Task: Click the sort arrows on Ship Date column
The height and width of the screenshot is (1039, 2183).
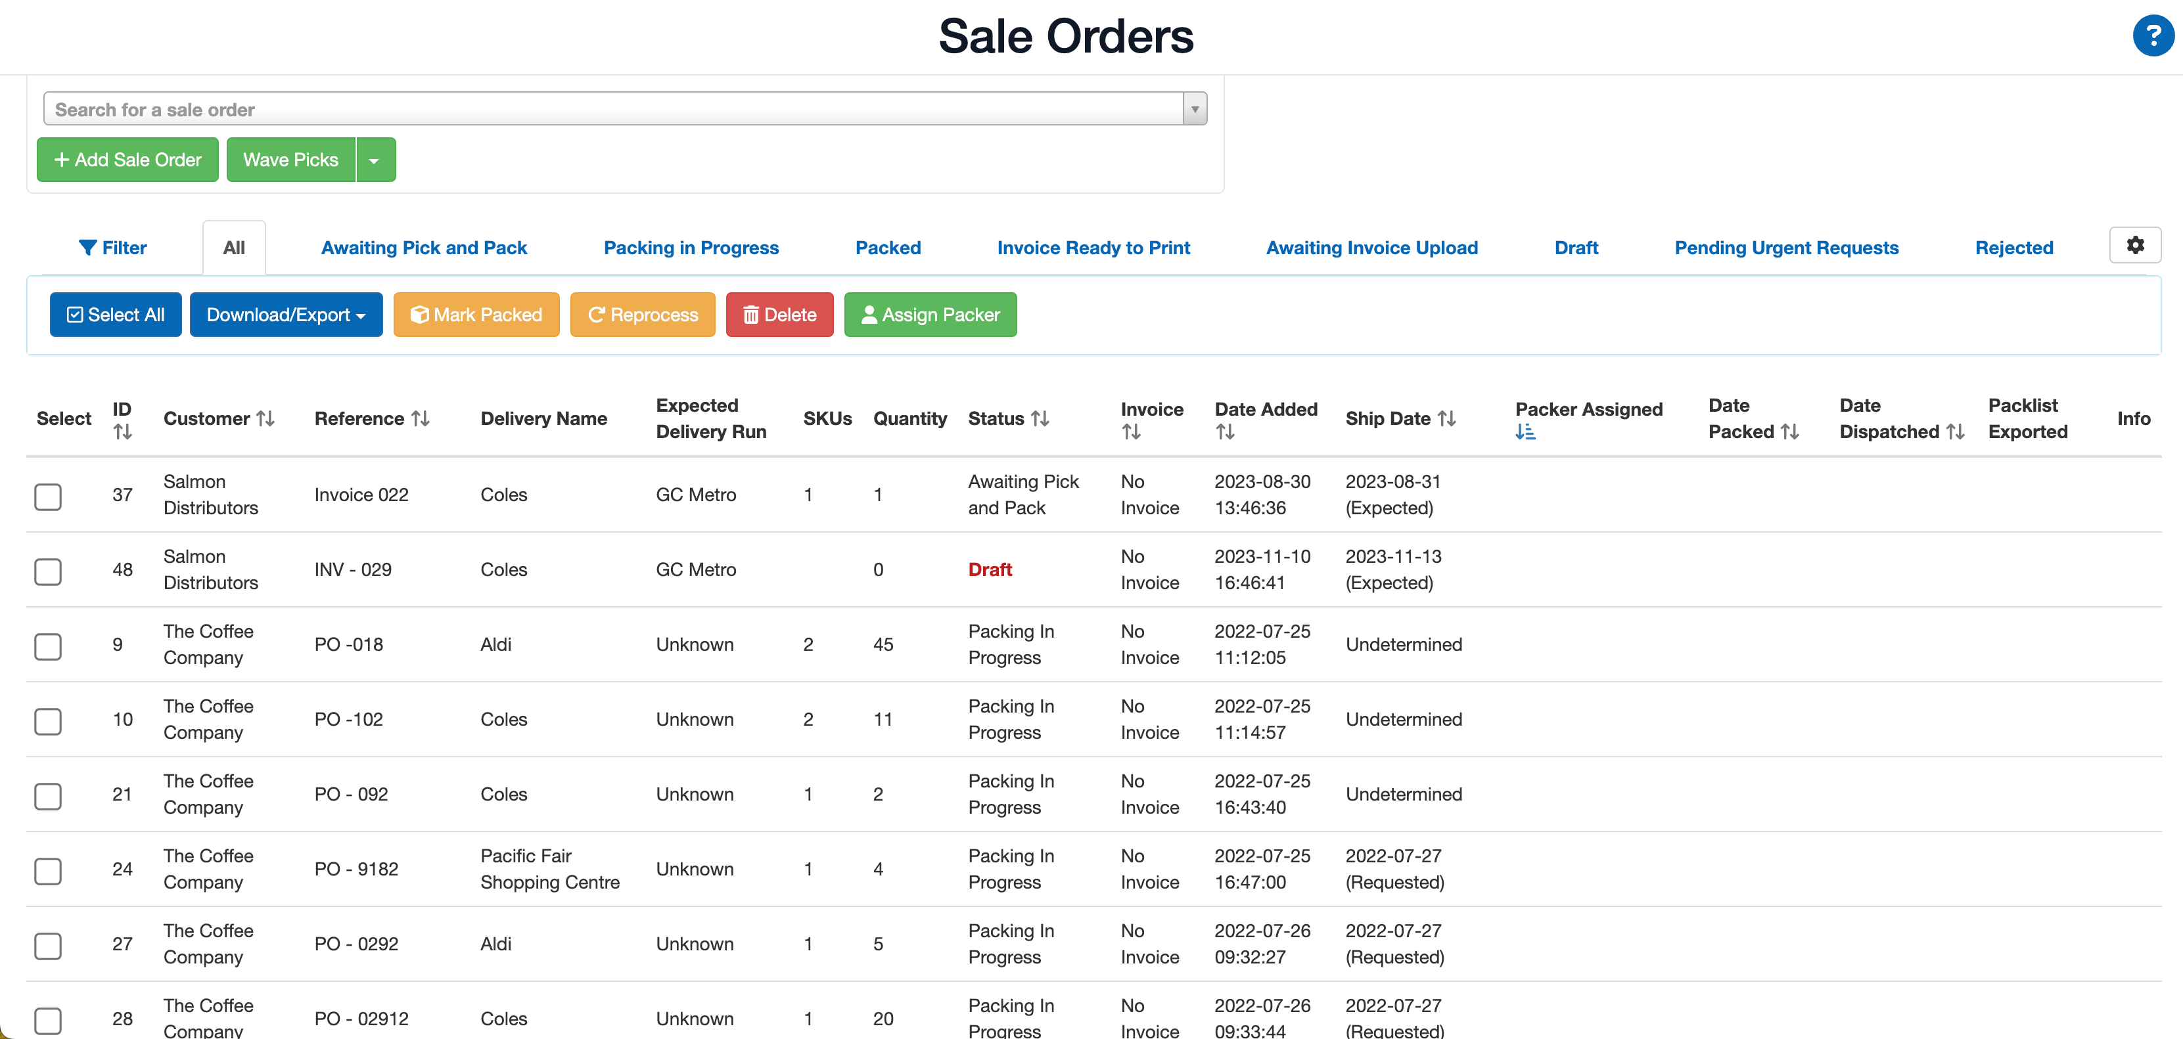Action: pos(1445,418)
